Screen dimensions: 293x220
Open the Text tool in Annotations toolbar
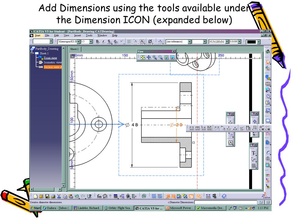pyautogui.click(x=254, y=153)
